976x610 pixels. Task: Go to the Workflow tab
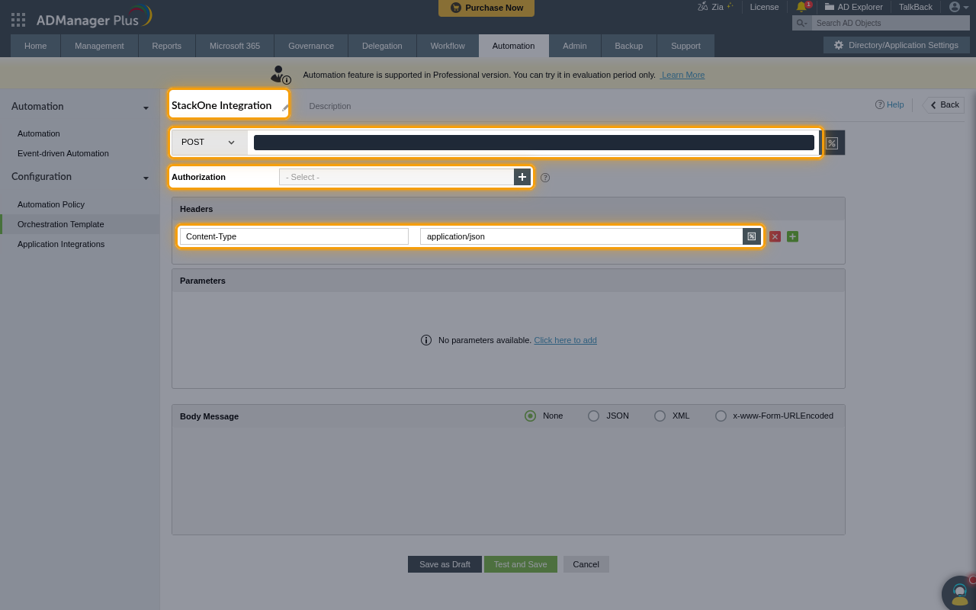pos(448,46)
